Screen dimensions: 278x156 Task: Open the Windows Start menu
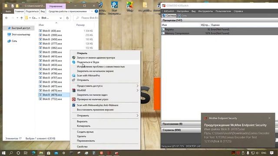[3, 153]
